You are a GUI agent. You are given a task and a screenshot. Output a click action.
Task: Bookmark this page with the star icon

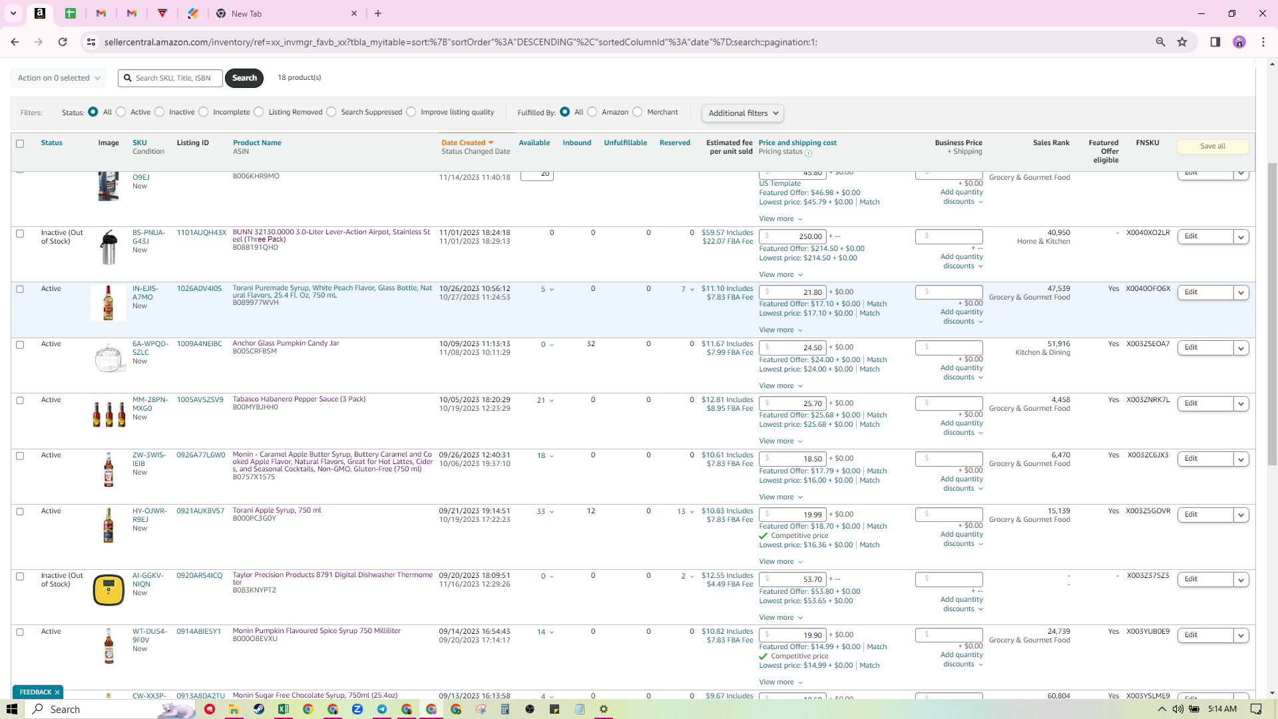pos(1182,42)
